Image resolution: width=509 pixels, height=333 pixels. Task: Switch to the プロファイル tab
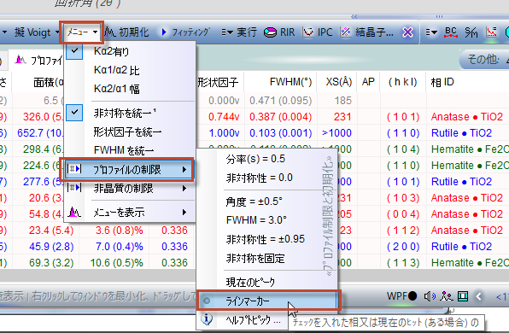tap(38, 61)
